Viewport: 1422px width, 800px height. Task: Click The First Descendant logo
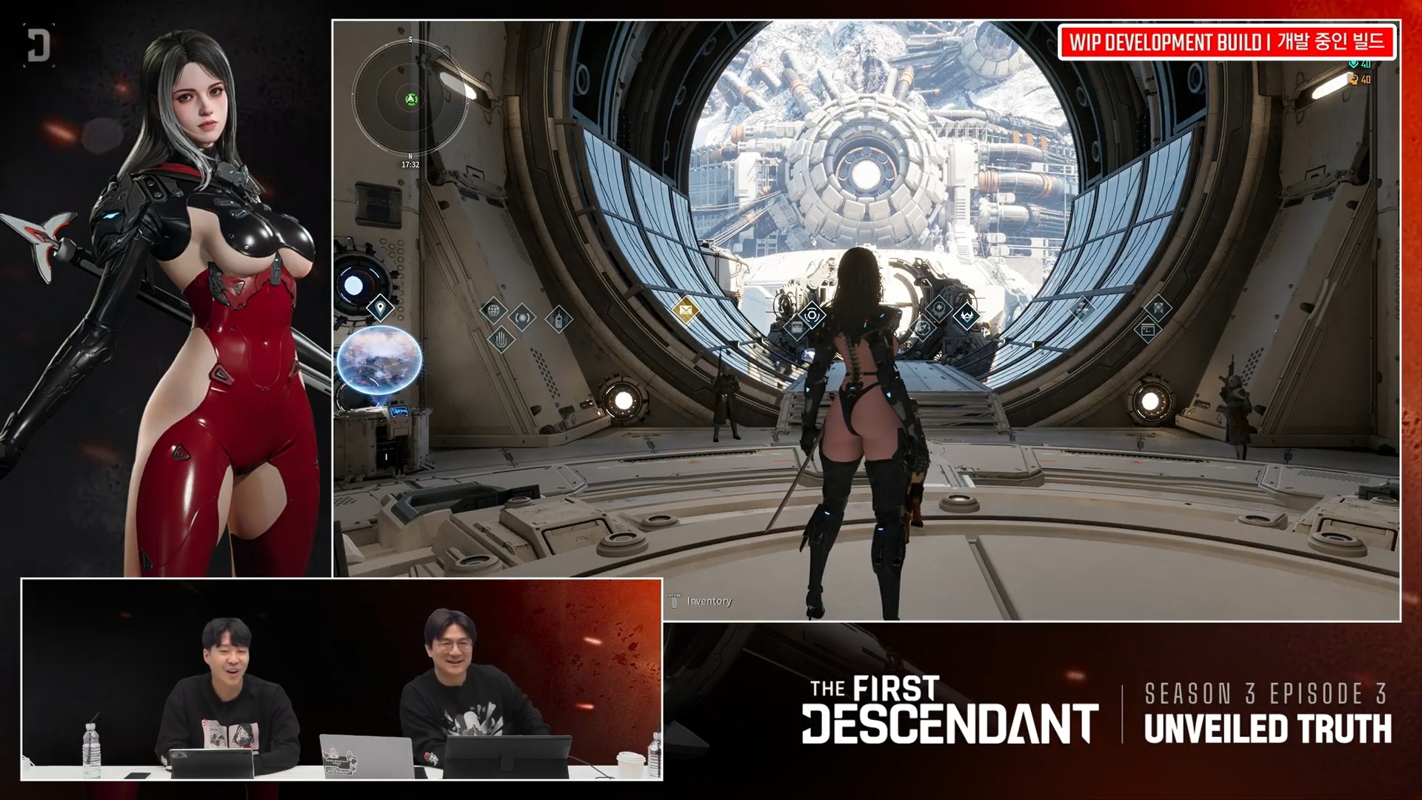pos(950,710)
